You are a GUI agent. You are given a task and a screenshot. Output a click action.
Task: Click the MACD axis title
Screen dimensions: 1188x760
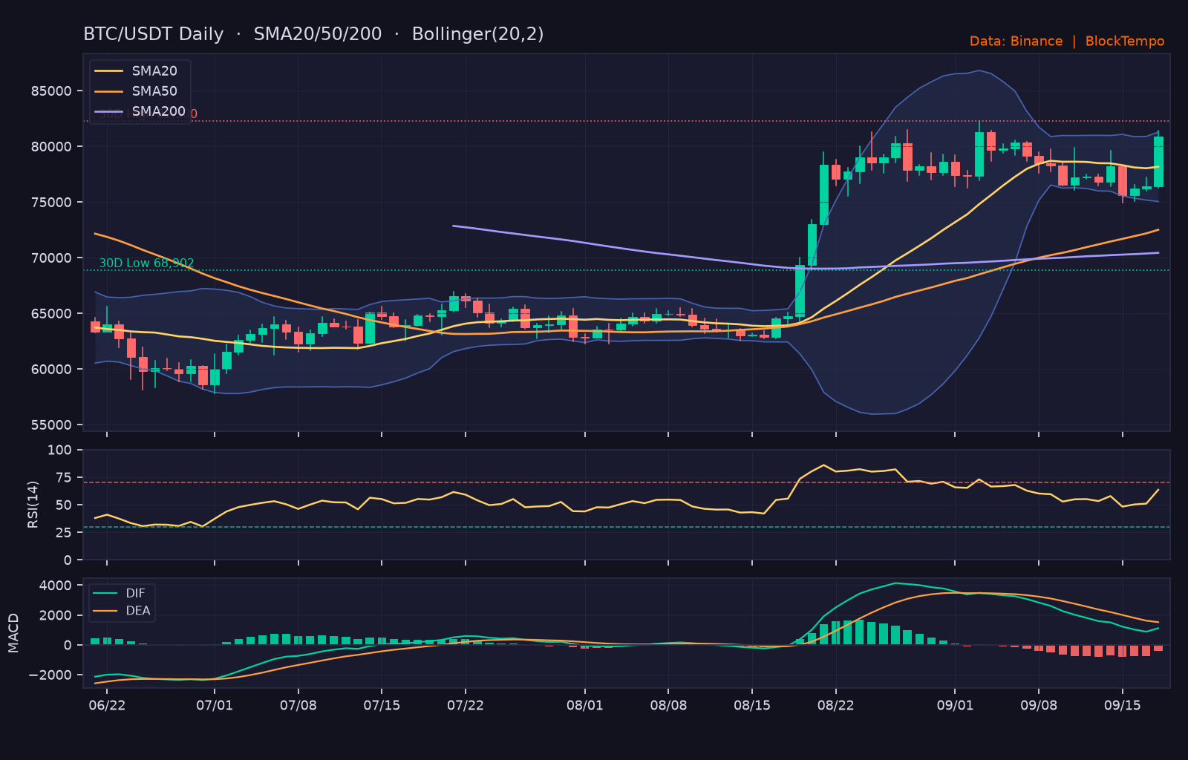click(13, 633)
